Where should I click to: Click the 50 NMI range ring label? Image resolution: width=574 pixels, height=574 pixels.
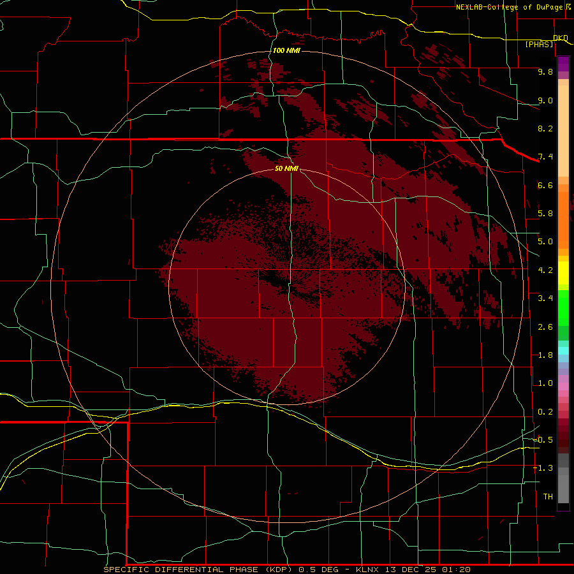[x=286, y=168]
